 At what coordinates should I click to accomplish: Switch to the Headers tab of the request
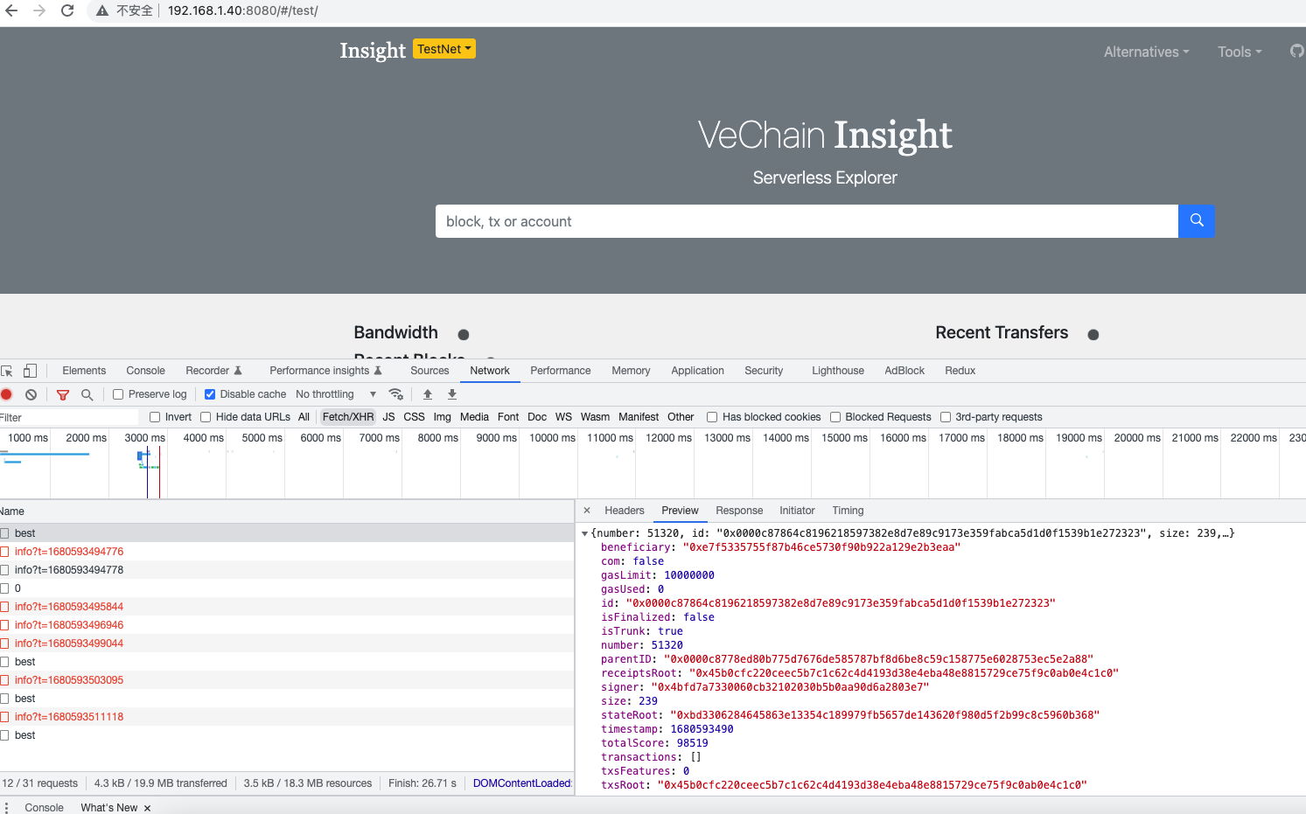pos(624,511)
